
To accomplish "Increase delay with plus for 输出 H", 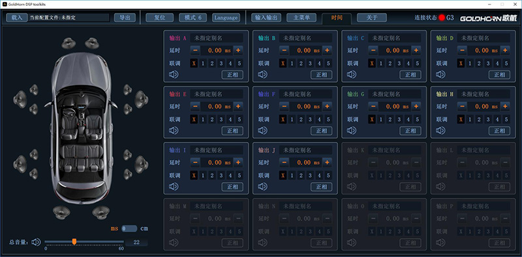I will [505, 107].
